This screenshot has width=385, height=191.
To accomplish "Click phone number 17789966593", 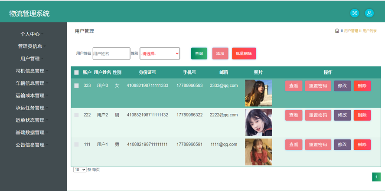I will pos(189,86).
